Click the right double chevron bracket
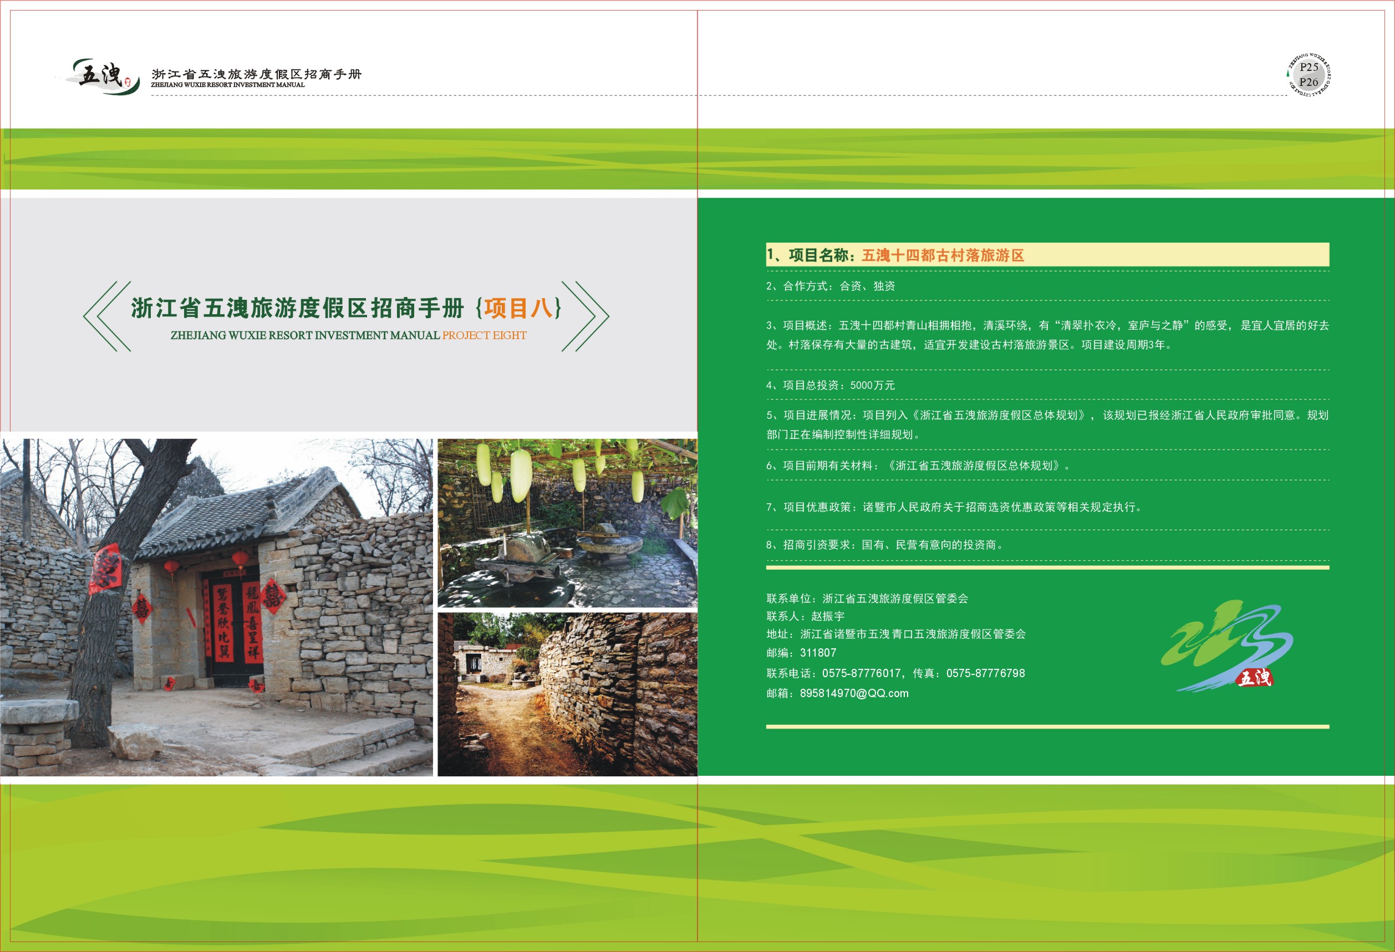Image resolution: width=1395 pixels, height=952 pixels. click(586, 316)
